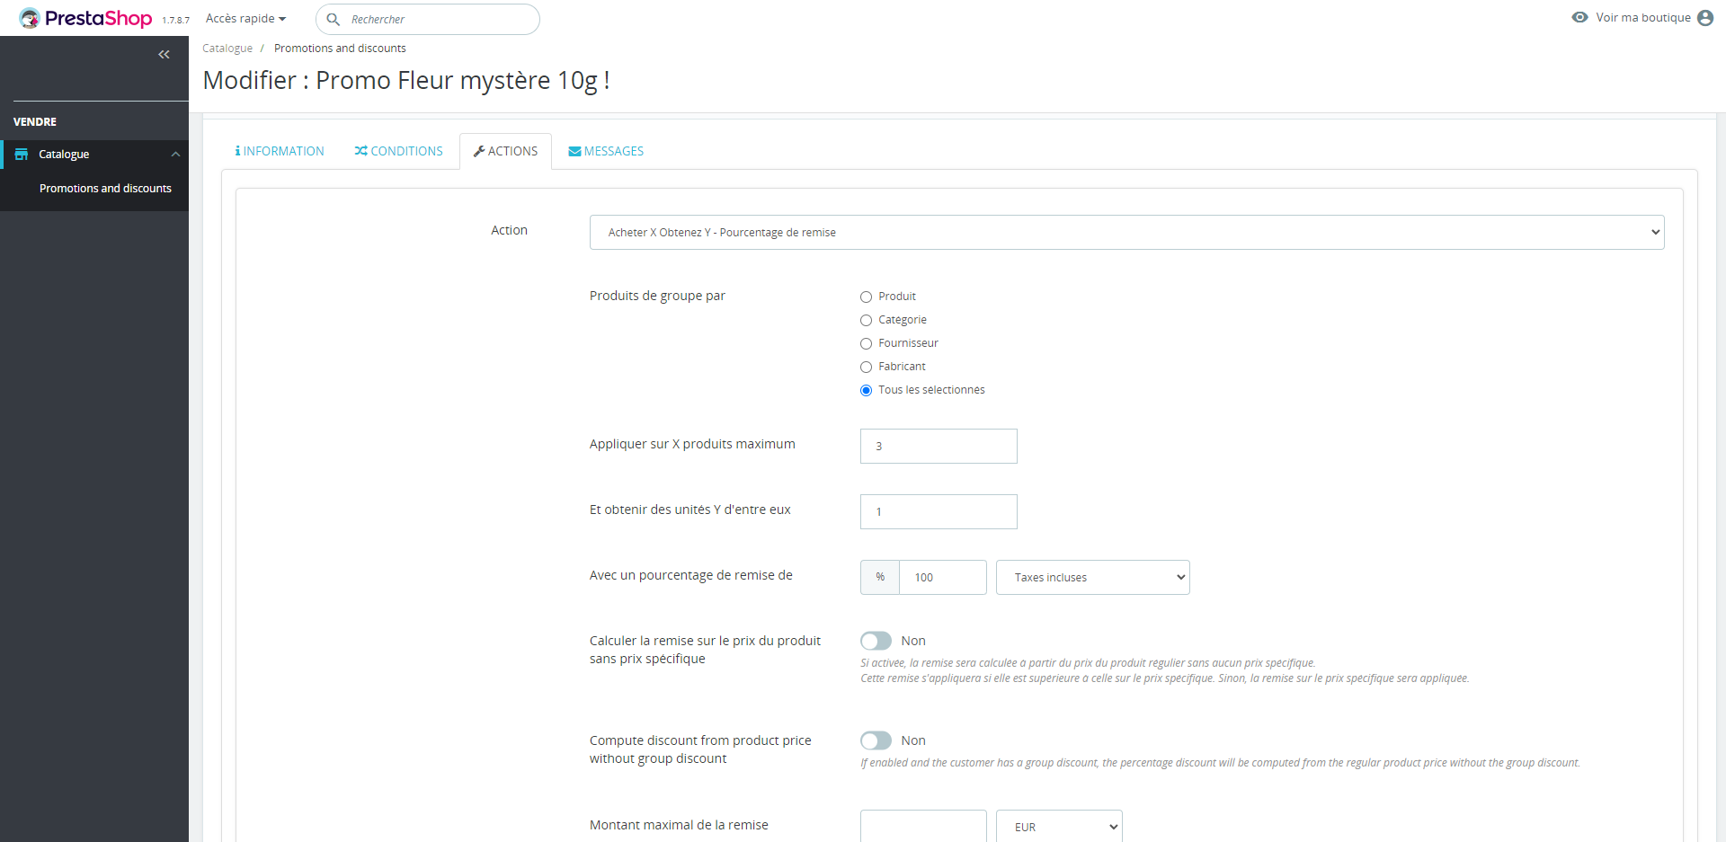Viewport: 1726px width, 842px height.
Task: Select the Fournisseur radio option
Action: click(x=867, y=343)
